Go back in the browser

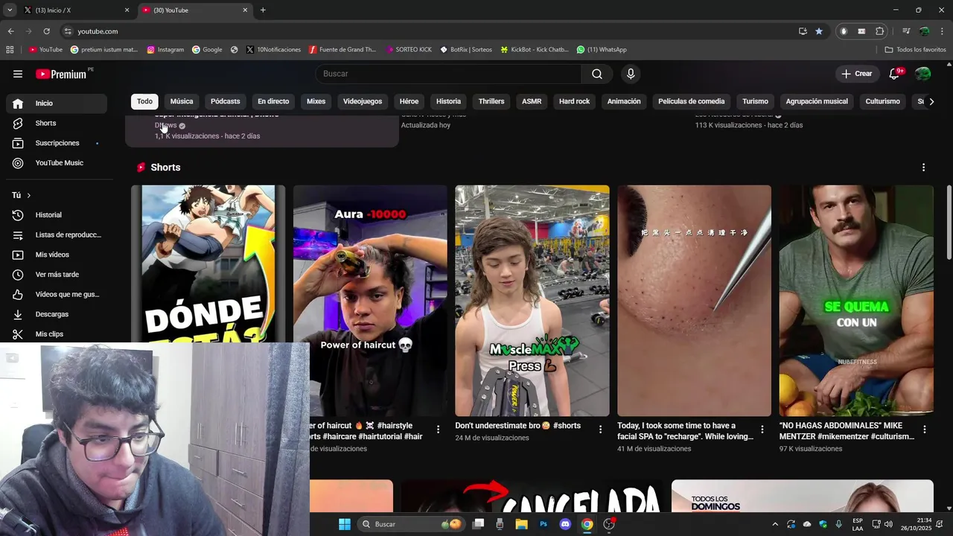(x=10, y=31)
